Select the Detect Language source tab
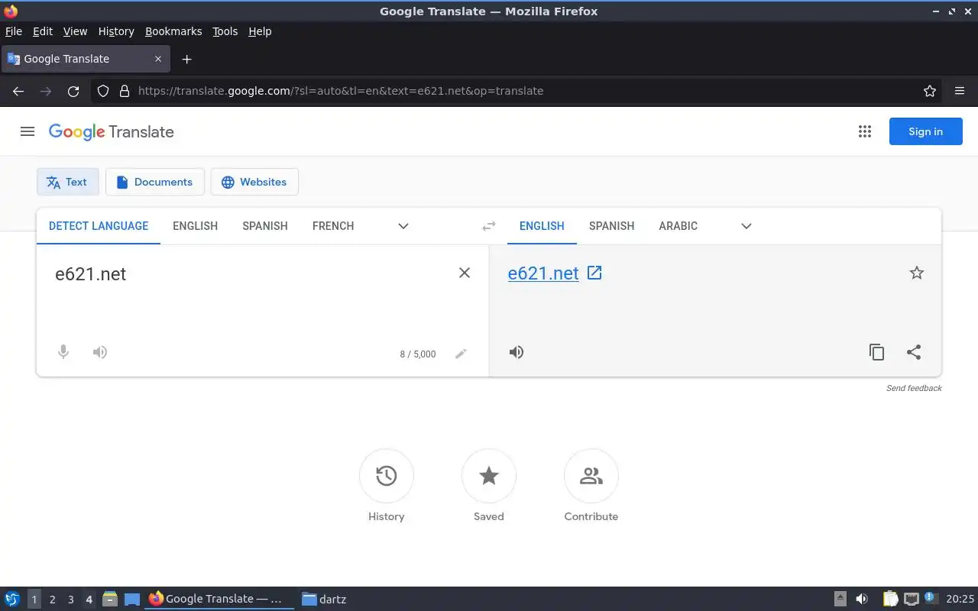Image resolution: width=978 pixels, height=611 pixels. click(x=99, y=226)
